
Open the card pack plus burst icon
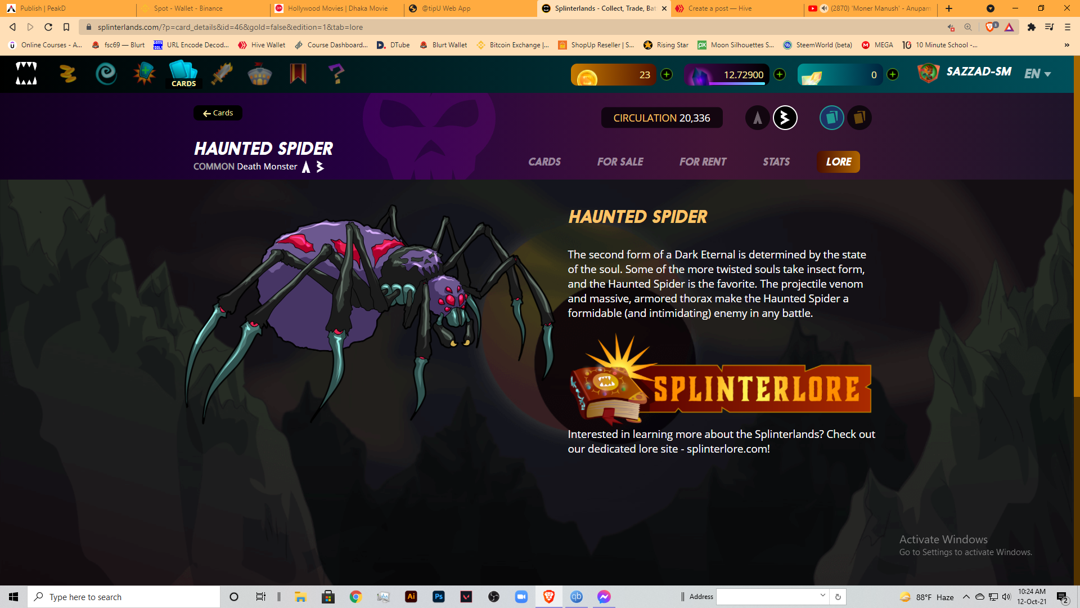coord(144,74)
